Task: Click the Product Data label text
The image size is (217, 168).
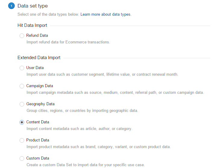Action: pos(38,140)
